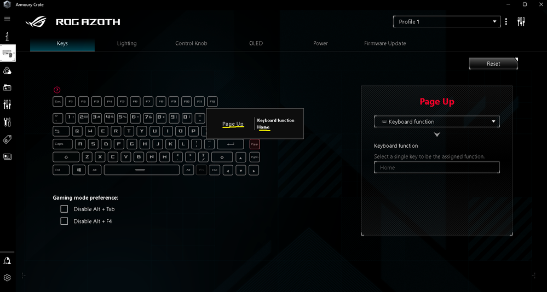Select the M key on keyboard layout
Screen dimensions: 547x292
[x=164, y=157]
